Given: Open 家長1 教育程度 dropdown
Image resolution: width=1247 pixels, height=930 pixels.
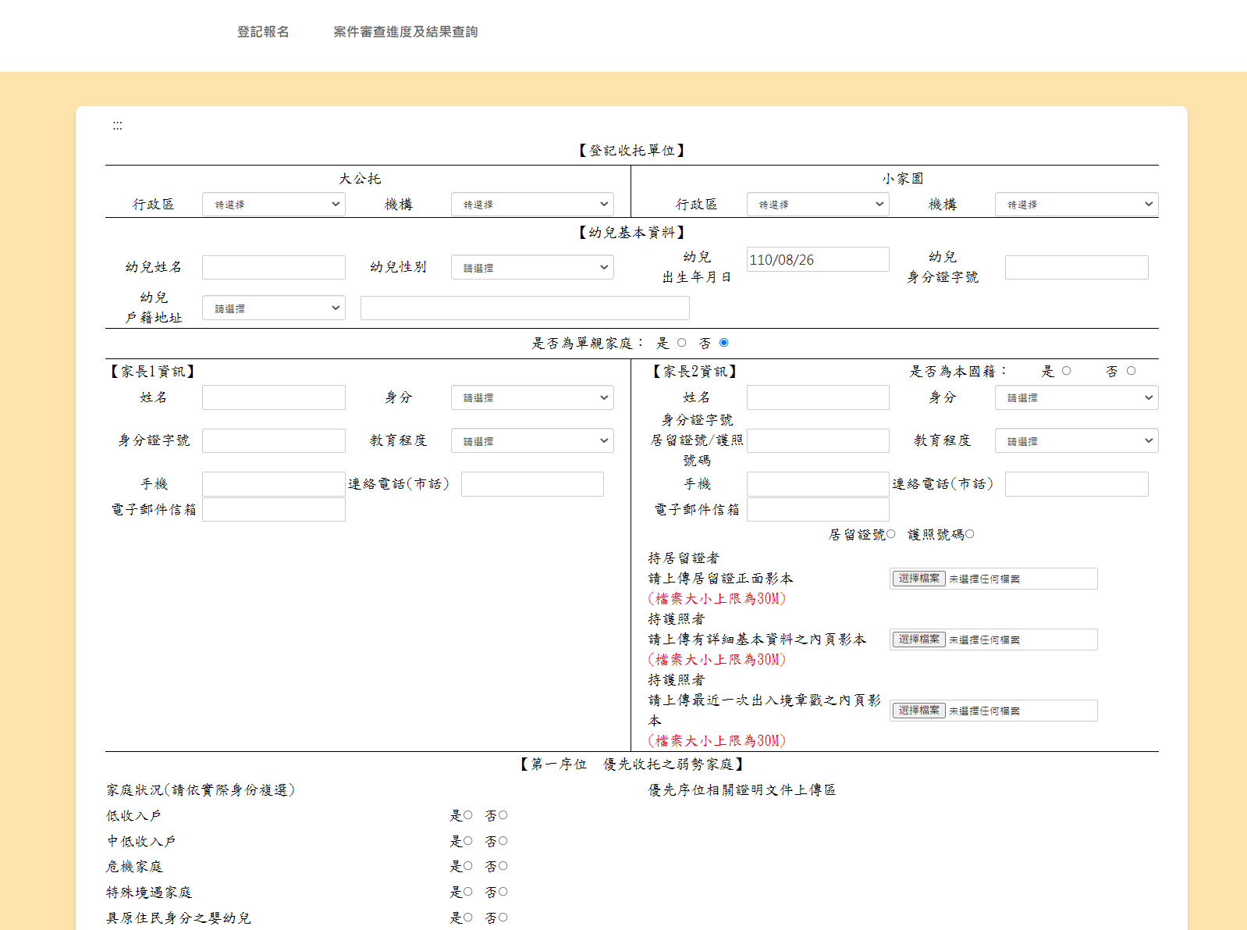Looking at the screenshot, I should pyautogui.click(x=531, y=441).
